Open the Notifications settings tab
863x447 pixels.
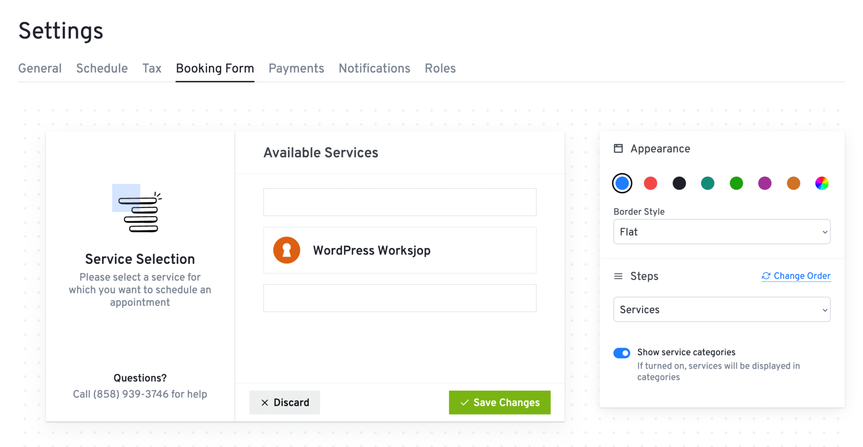coord(374,68)
